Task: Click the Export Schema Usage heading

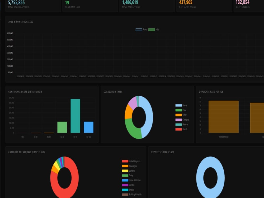Action: coord(163,152)
